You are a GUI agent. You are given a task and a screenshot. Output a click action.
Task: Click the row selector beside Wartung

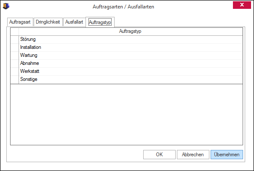click(x=15, y=55)
